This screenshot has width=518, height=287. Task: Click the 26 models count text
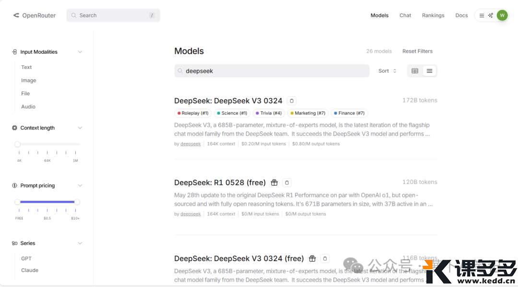click(378, 51)
